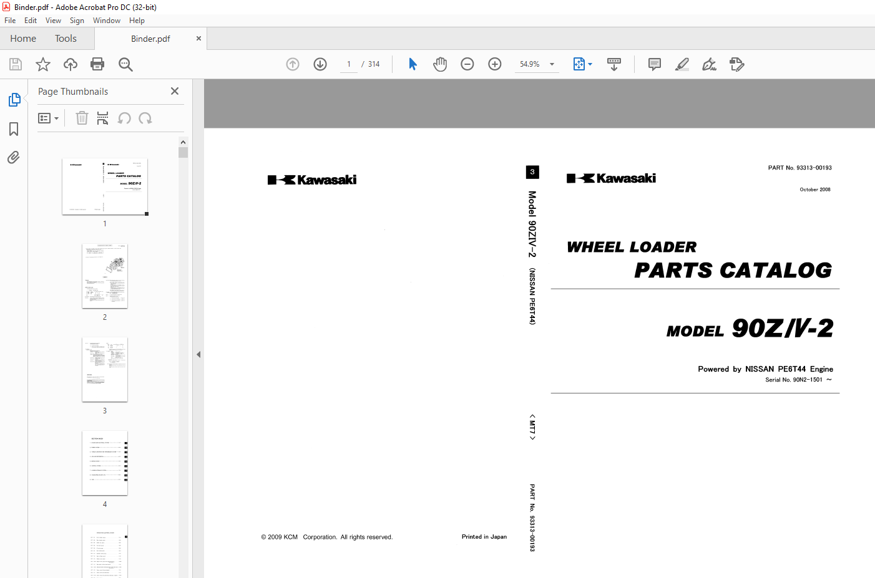Click the upload to cloud icon
The image size is (875, 578).
pos(71,64)
